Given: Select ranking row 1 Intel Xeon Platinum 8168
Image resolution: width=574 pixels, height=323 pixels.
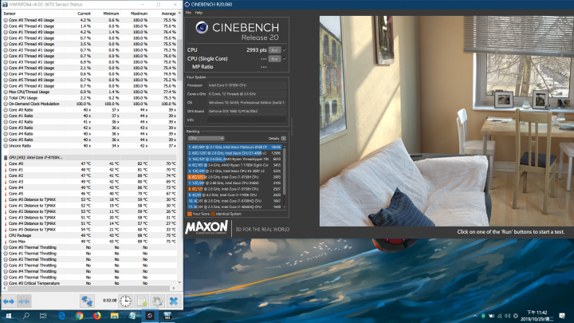Looking at the screenshot, I should click(x=234, y=148).
